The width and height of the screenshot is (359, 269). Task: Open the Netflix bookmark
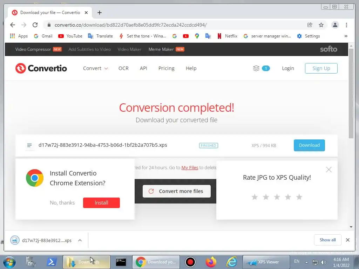tap(227, 36)
